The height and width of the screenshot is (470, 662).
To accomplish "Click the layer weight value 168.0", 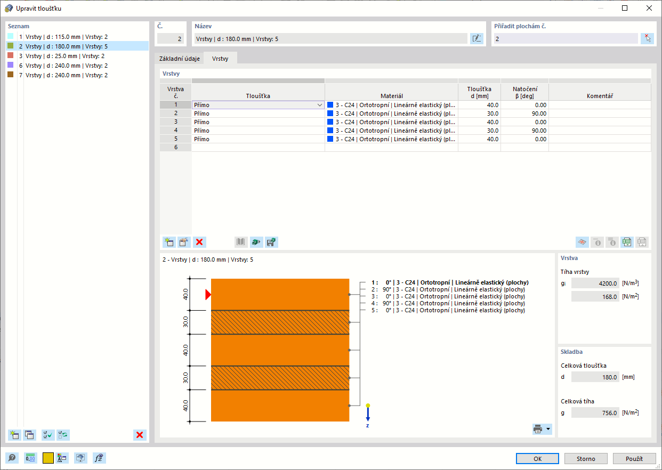I will (595, 297).
